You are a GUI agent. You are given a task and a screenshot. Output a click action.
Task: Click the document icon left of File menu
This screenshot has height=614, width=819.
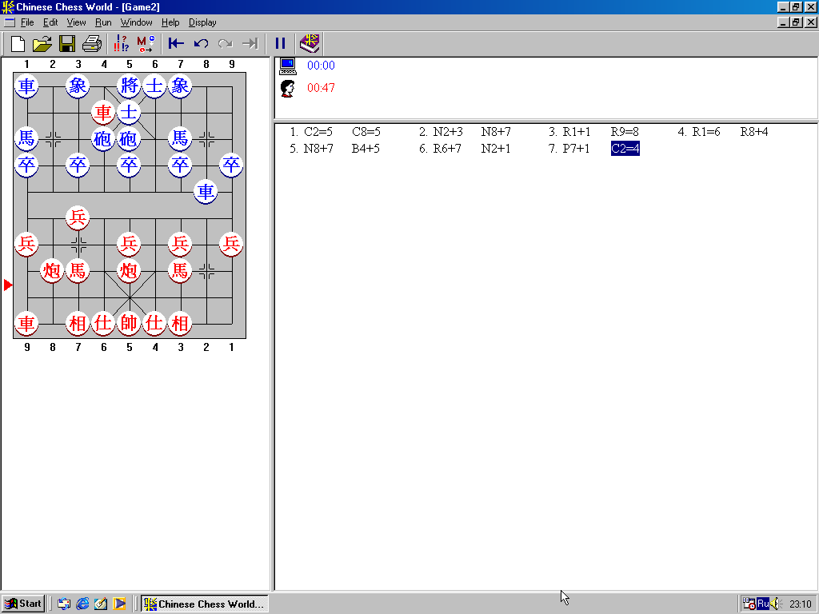tap(10, 22)
